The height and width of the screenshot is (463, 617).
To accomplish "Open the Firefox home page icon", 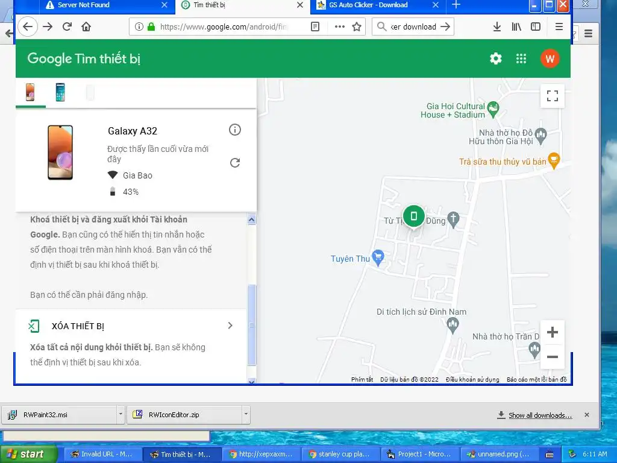I will tap(86, 27).
